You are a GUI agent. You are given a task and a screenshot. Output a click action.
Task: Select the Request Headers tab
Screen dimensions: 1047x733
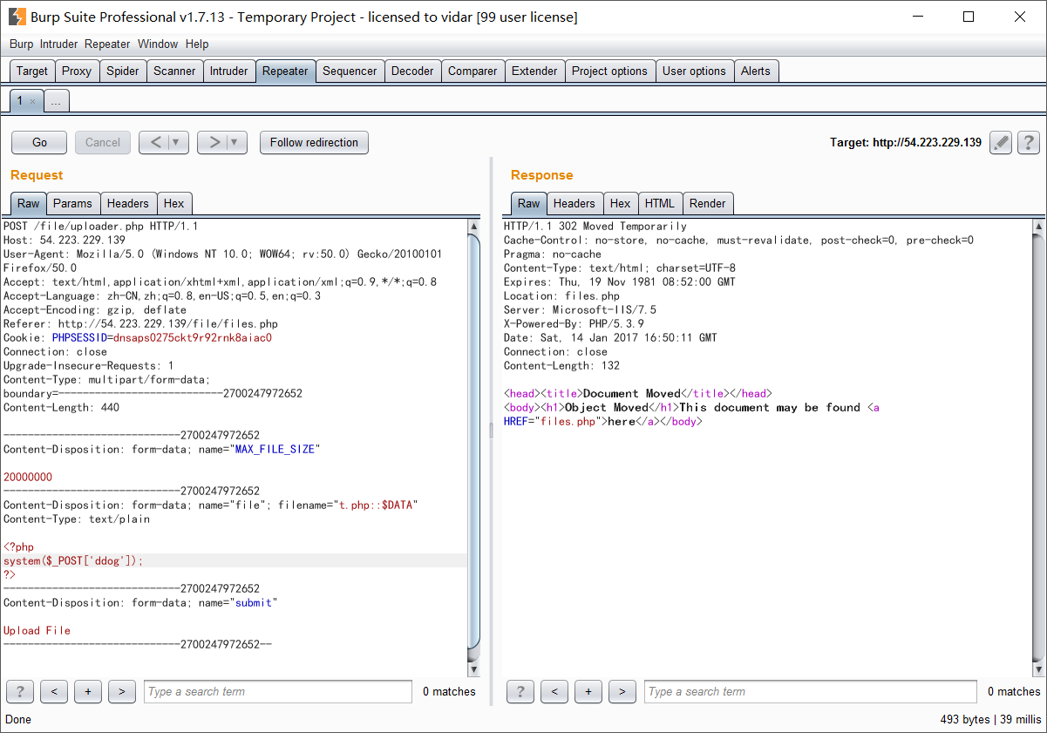(x=128, y=203)
